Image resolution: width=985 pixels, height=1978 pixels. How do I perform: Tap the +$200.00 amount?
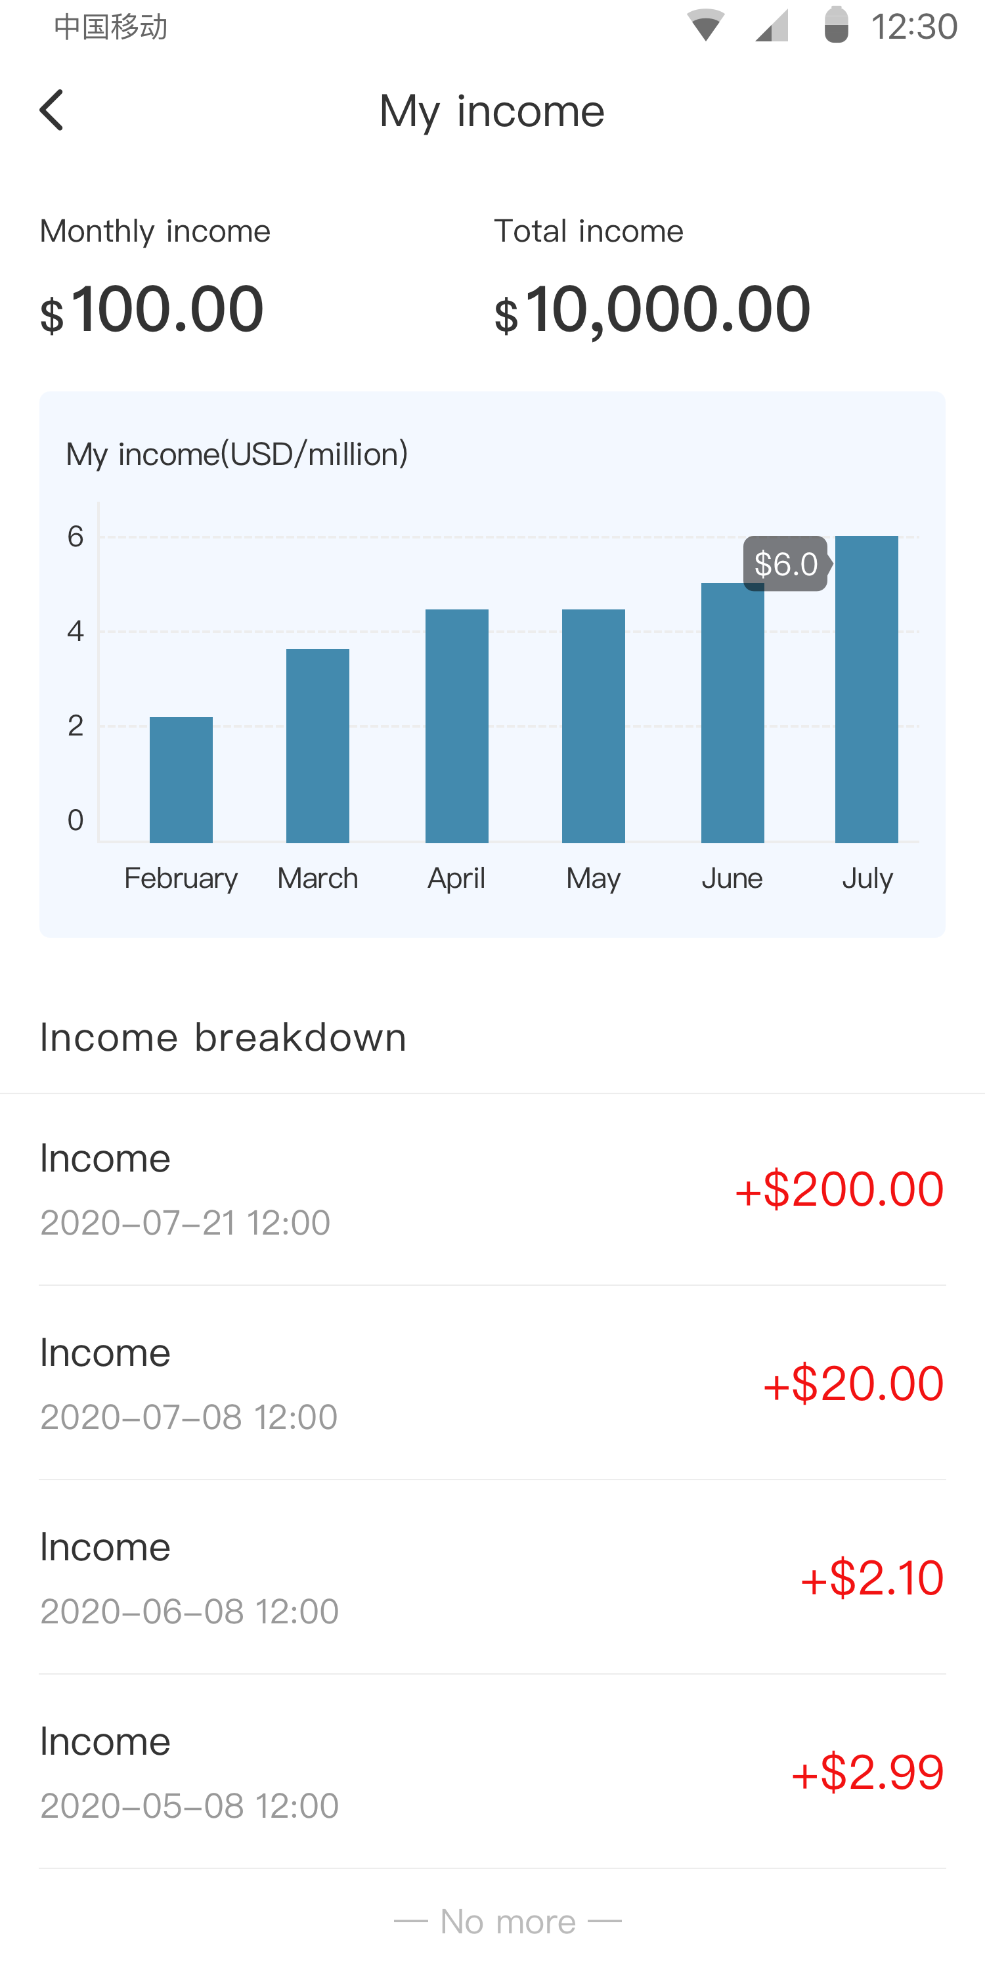point(839,1189)
